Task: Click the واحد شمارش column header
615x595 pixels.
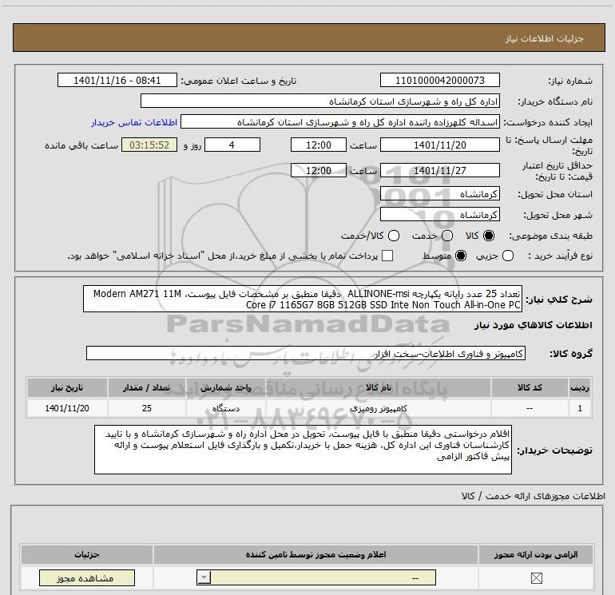Action: 226,387
